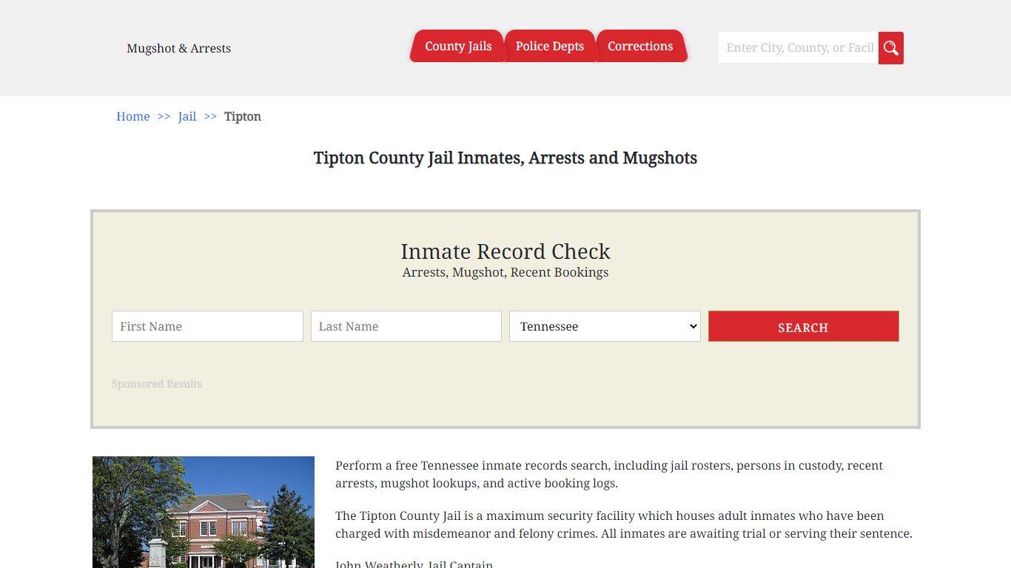Click the Mugshot & Arrests site logo
The width and height of the screenshot is (1011, 568).
[179, 48]
